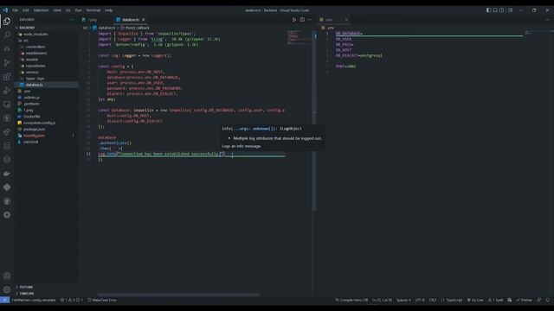Expand the middlewares folder
554x311 pixels.
pyautogui.click(x=36, y=54)
